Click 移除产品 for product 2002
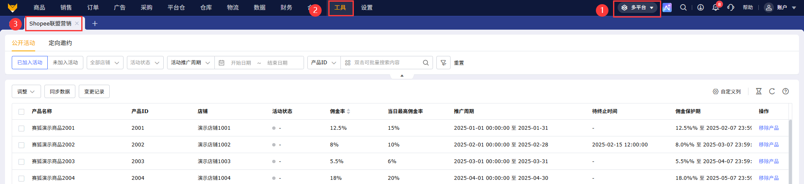The height and width of the screenshot is (184, 804). point(769,145)
